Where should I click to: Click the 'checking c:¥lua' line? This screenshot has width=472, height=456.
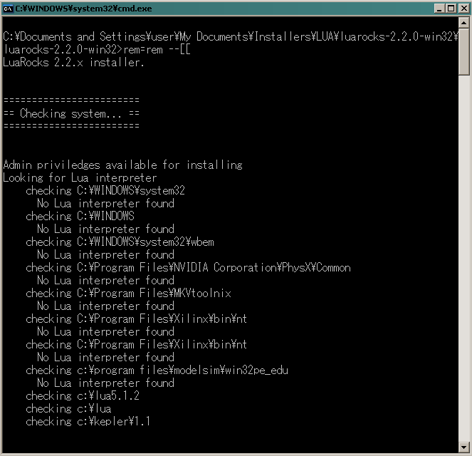tap(68, 409)
